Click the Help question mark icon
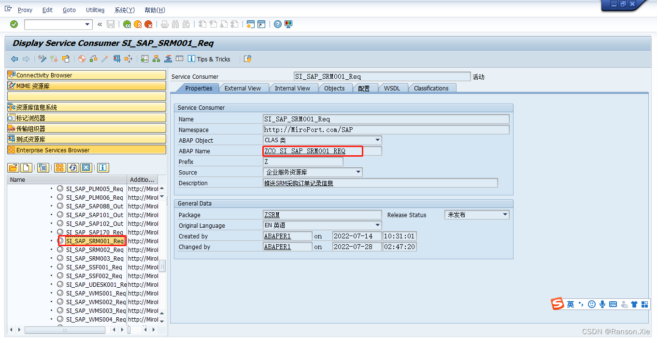 point(277,24)
